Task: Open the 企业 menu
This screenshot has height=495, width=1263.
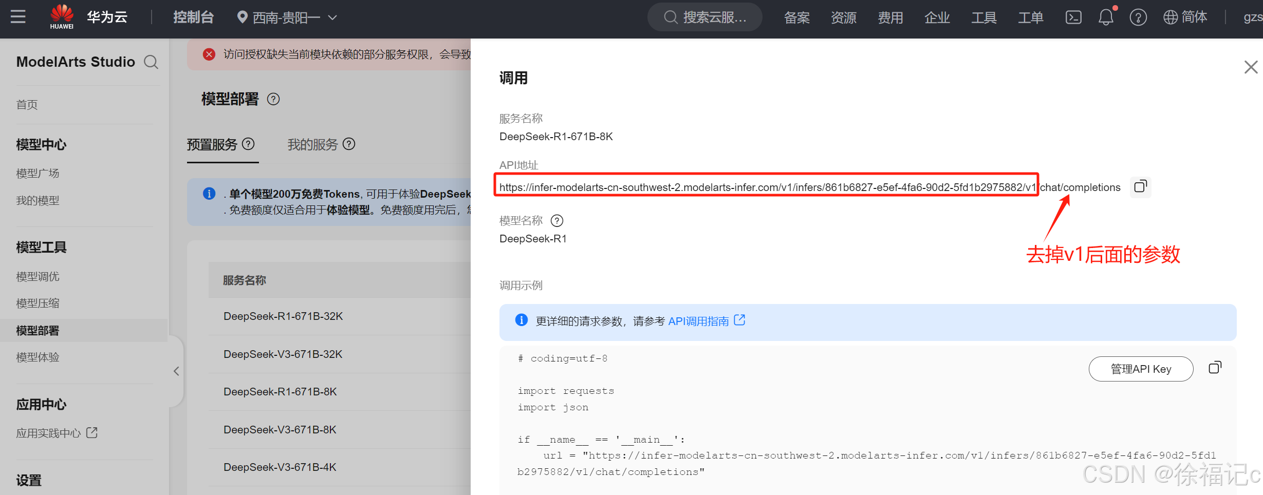Action: tap(937, 18)
